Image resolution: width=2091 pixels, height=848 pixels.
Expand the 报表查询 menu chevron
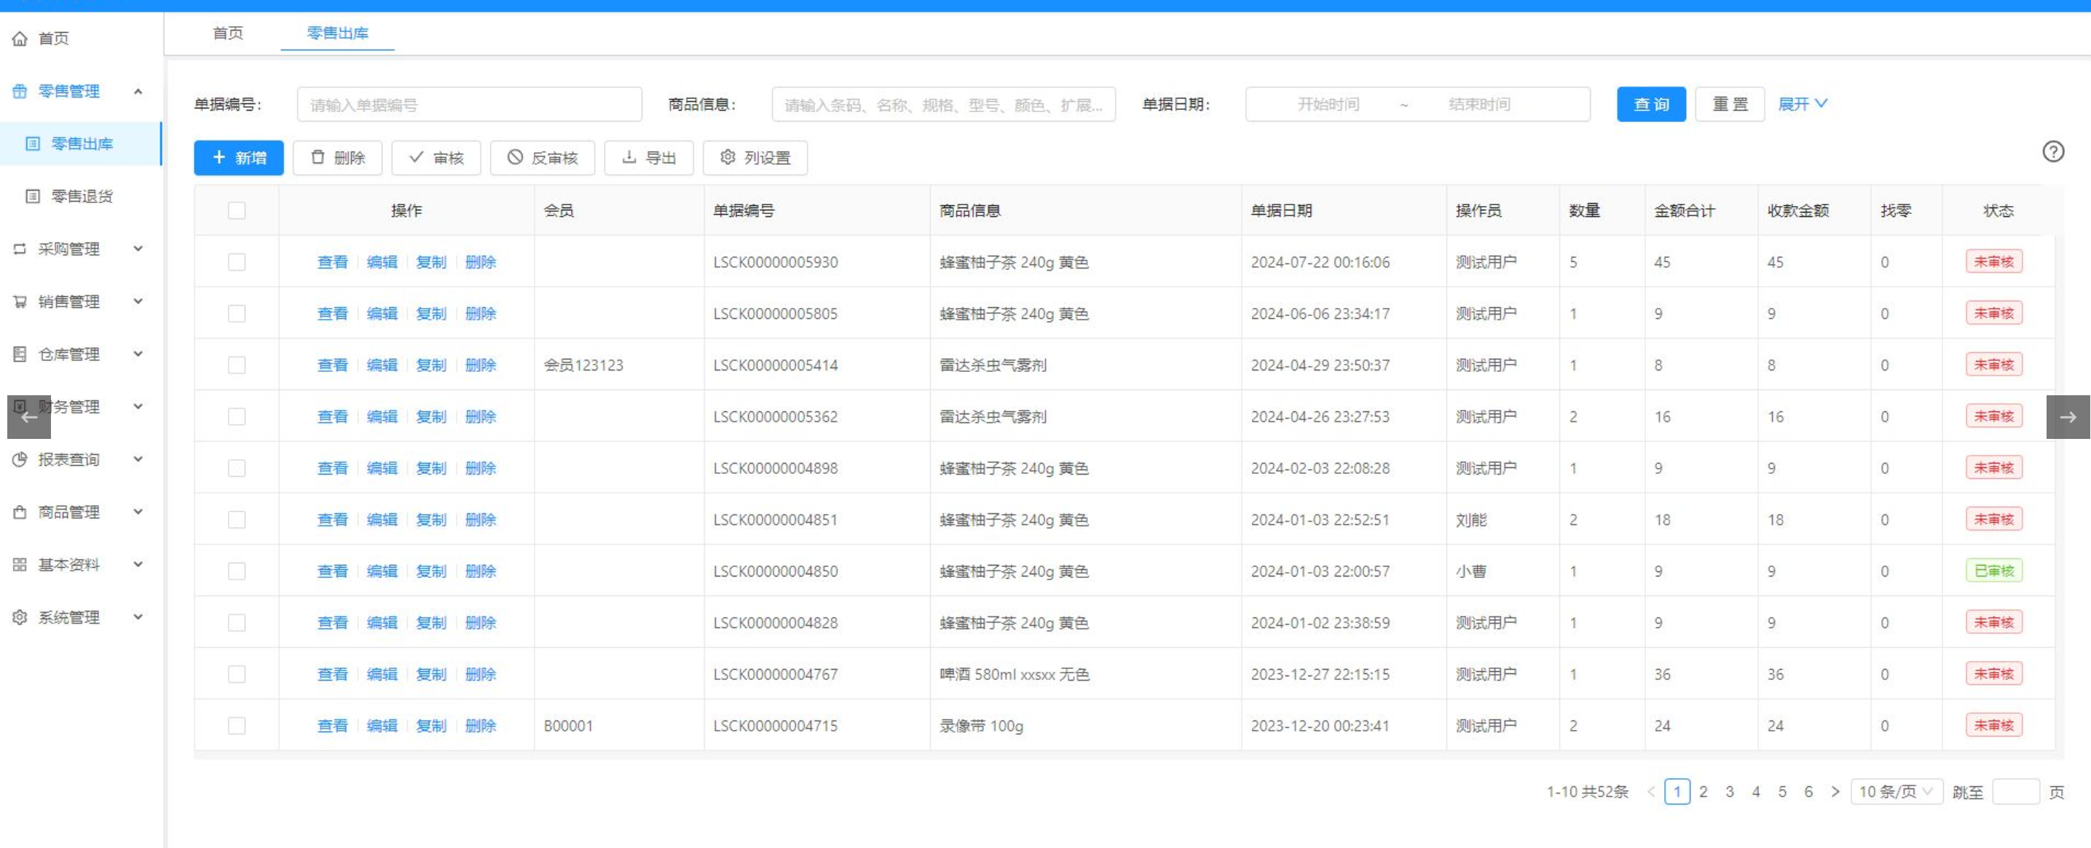[138, 459]
